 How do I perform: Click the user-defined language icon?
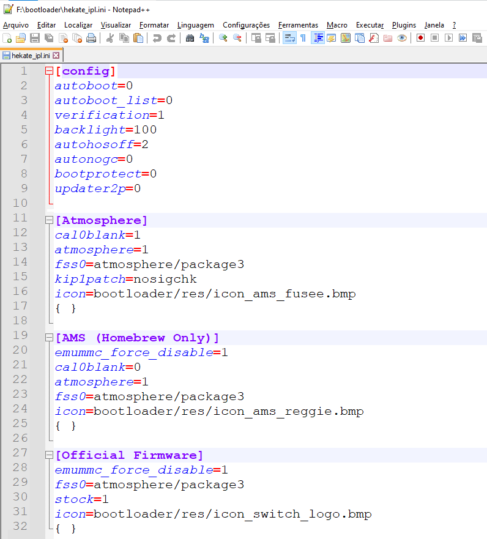coord(332,38)
